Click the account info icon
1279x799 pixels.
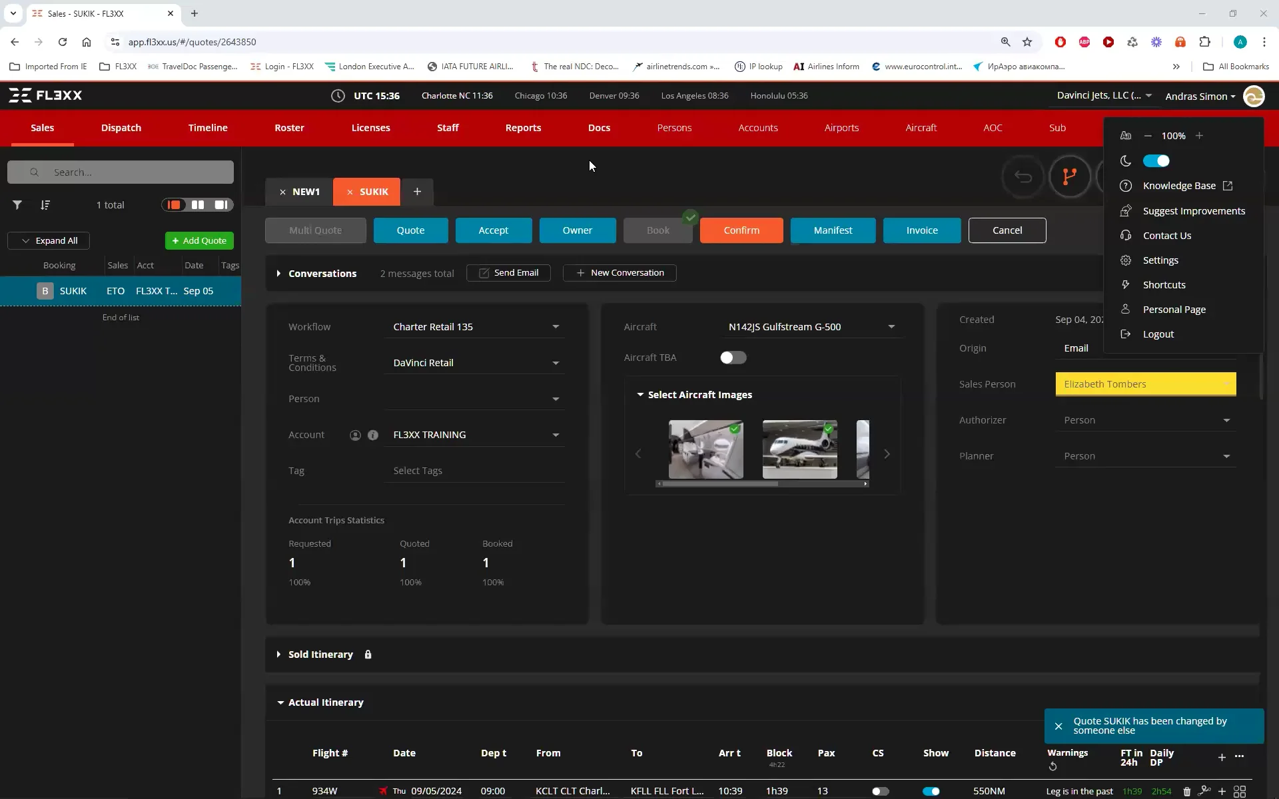(x=373, y=435)
